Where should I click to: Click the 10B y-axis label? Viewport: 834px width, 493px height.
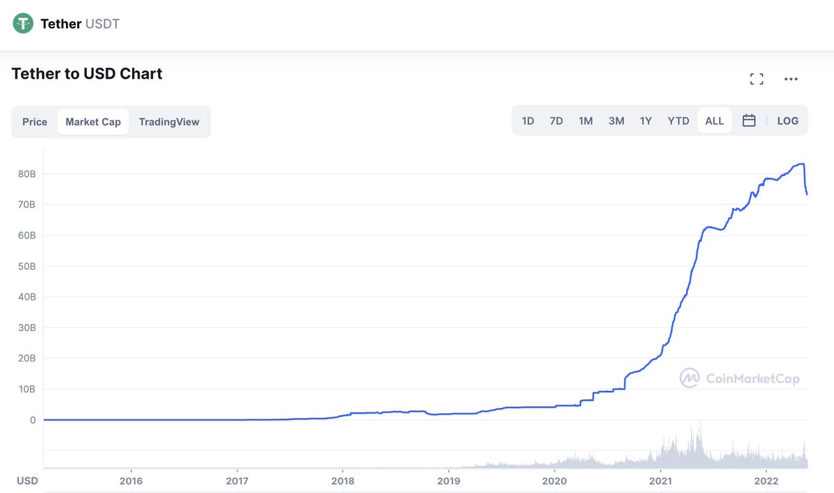tap(27, 389)
